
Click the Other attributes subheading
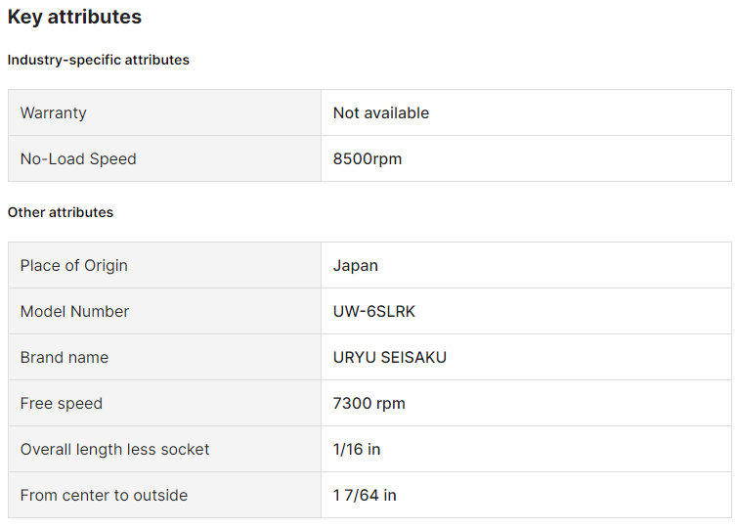click(61, 212)
